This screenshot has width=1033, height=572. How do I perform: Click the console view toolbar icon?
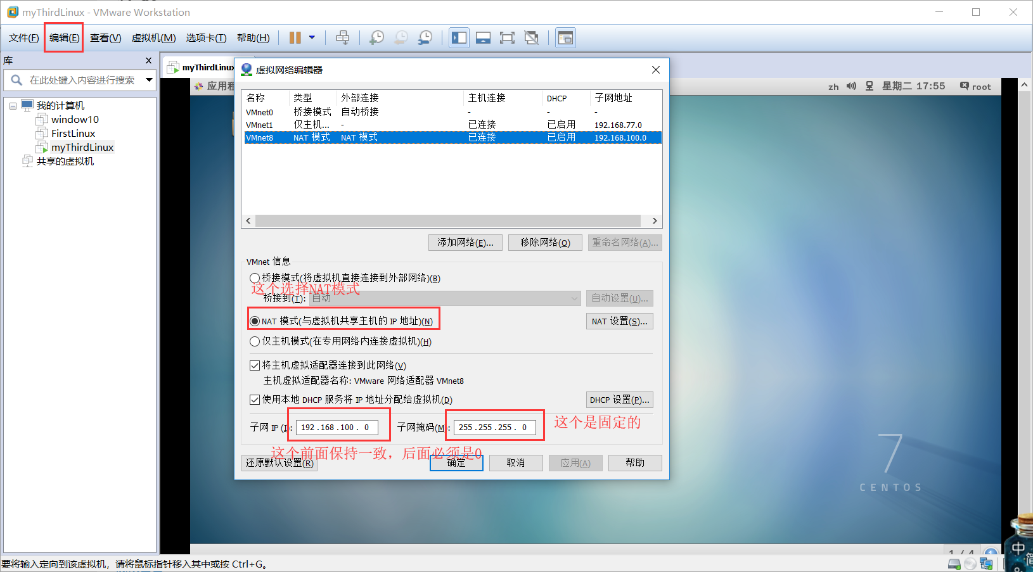point(565,38)
